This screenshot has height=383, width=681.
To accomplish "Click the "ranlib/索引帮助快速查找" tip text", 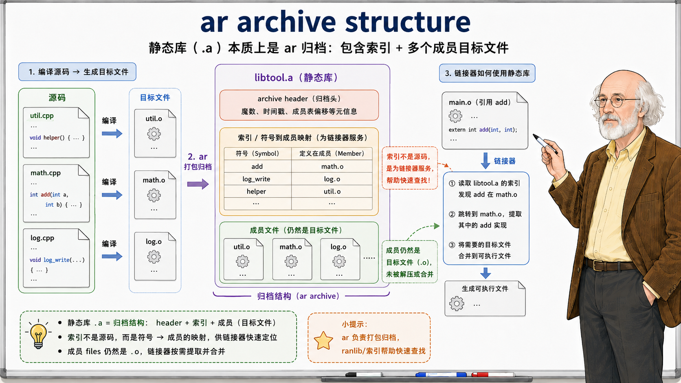I will (x=384, y=351).
